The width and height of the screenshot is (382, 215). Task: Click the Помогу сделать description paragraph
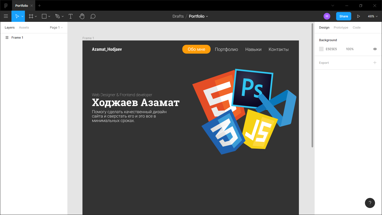(x=129, y=116)
